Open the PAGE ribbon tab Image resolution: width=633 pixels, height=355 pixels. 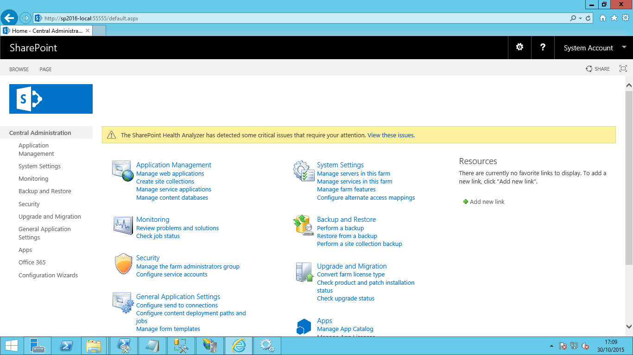[45, 69]
